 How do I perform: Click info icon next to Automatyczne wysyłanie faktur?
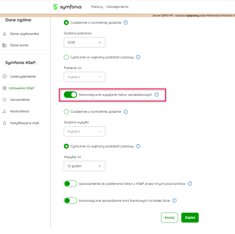point(156,95)
